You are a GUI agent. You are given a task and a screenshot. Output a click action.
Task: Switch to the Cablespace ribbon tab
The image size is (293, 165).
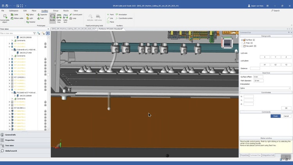click(13, 11)
